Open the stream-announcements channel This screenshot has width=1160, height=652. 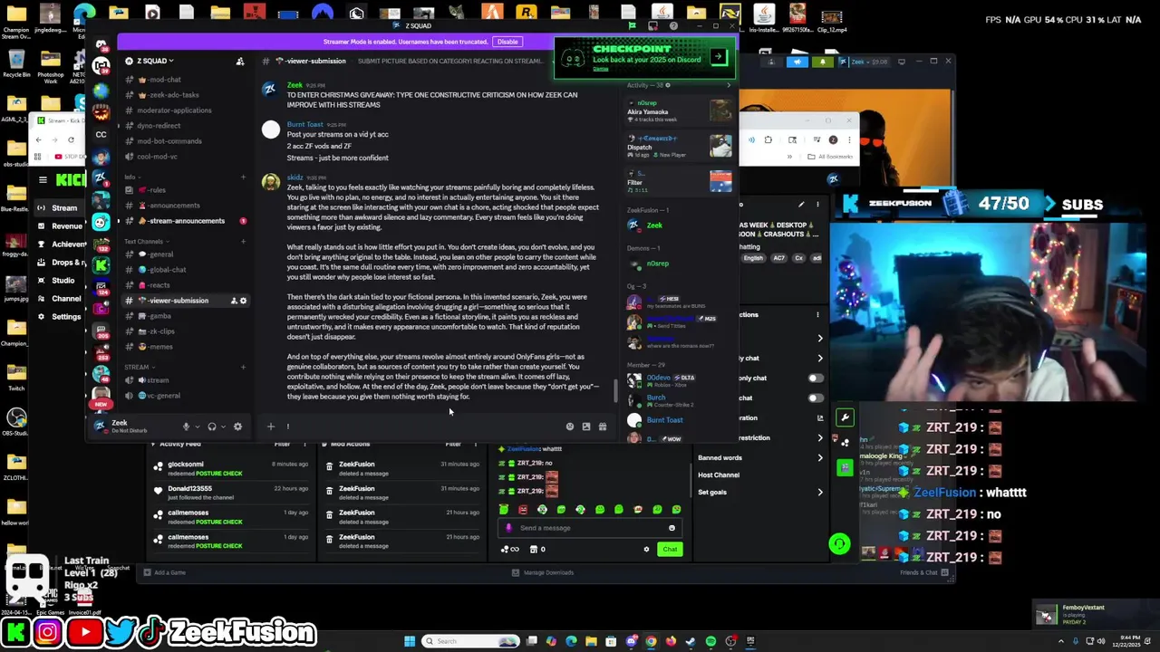point(185,221)
